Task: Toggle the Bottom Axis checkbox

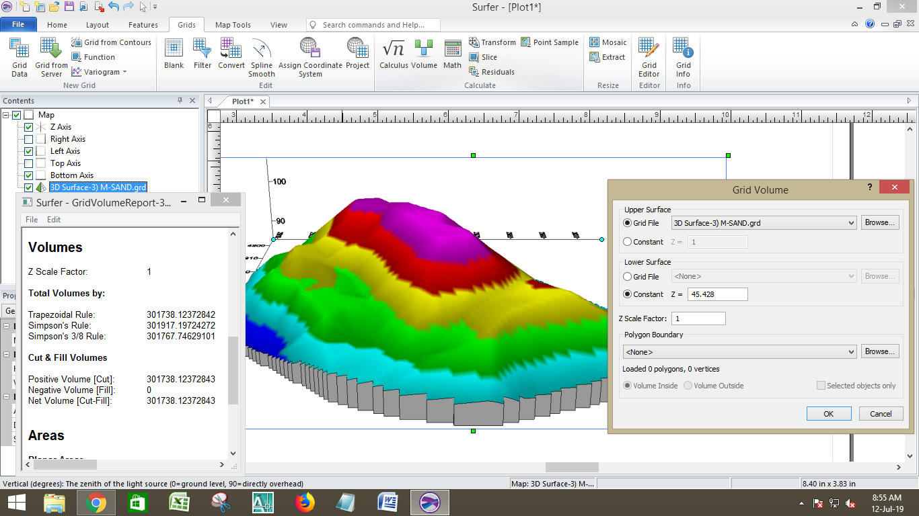Action: [x=28, y=175]
